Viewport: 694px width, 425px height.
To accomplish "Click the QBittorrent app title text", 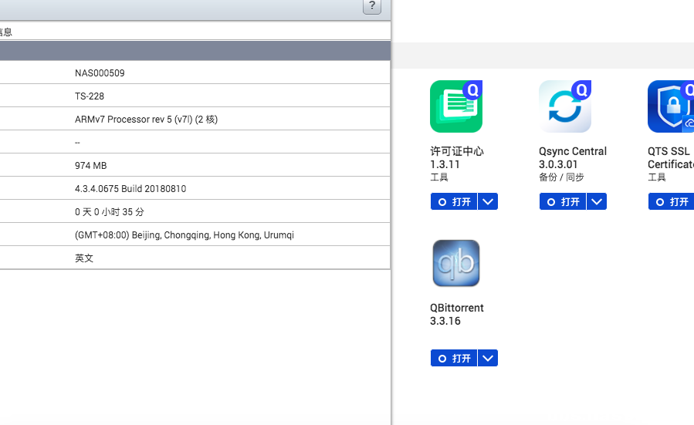I will click(456, 308).
